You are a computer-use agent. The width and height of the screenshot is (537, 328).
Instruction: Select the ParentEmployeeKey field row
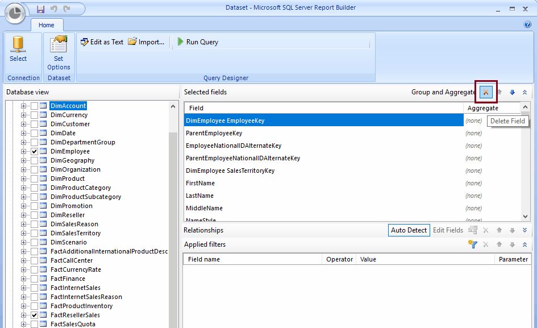[324, 133]
